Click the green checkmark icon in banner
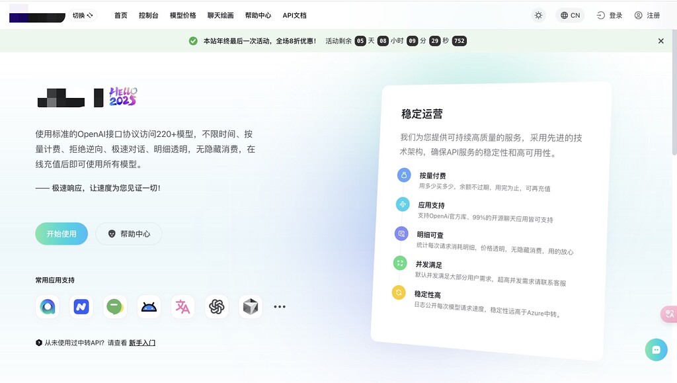677x383 pixels. pyautogui.click(x=193, y=41)
